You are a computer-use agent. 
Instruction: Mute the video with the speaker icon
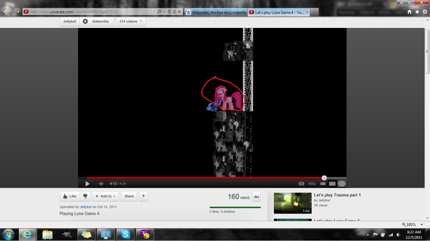coord(101,184)
